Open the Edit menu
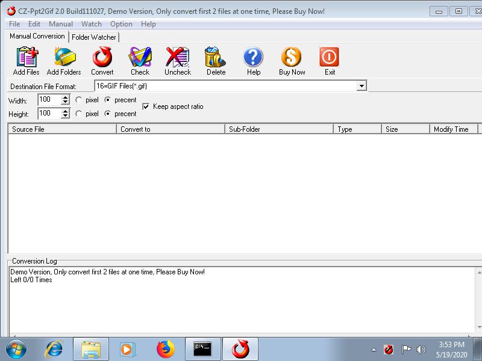 click(34, 24)
